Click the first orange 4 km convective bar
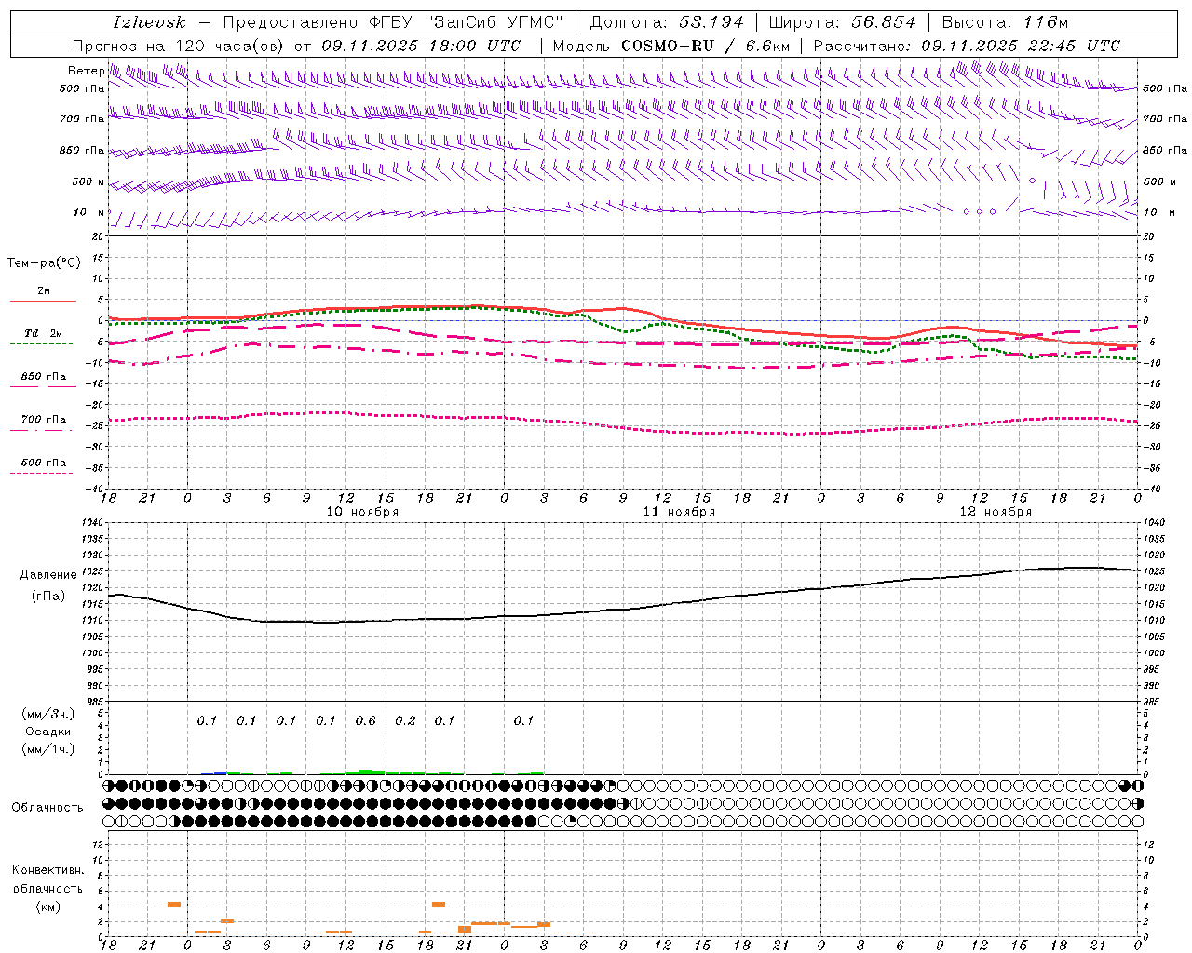This screenshot has width=1192, height=953. pyautogui.click(x=174, y=904)
